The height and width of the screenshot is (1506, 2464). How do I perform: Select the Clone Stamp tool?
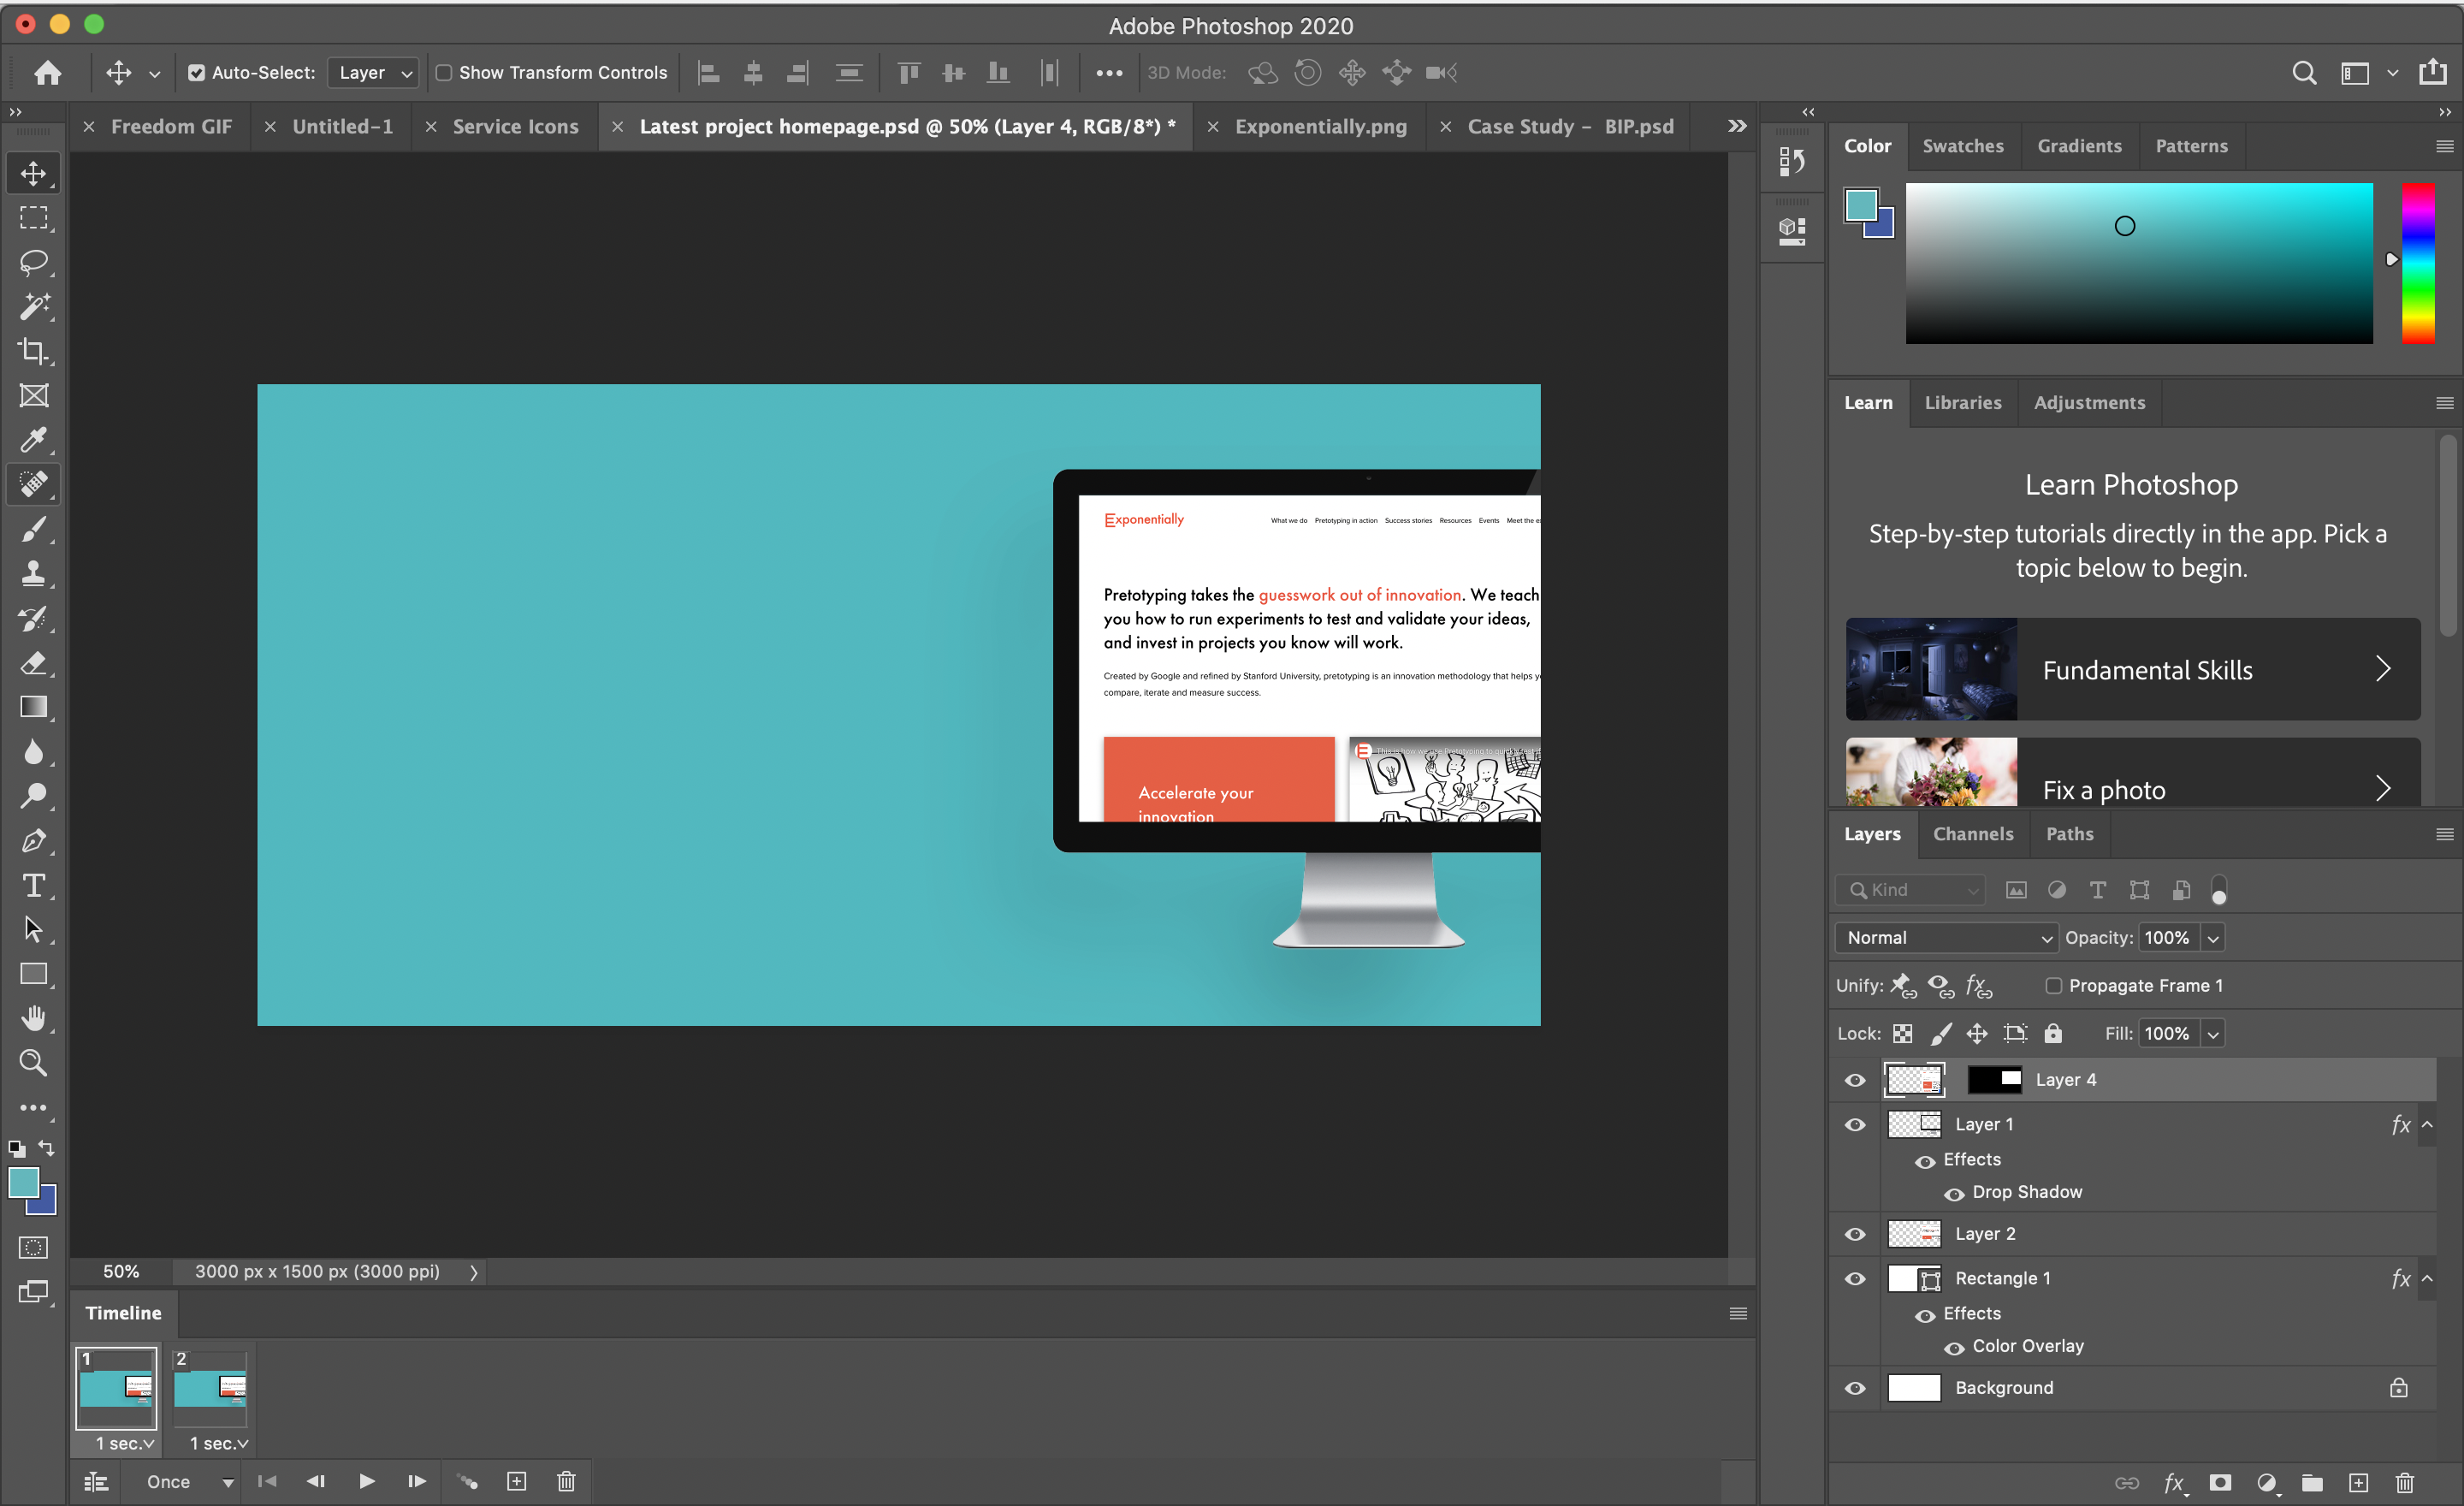(x=33, y=573)
